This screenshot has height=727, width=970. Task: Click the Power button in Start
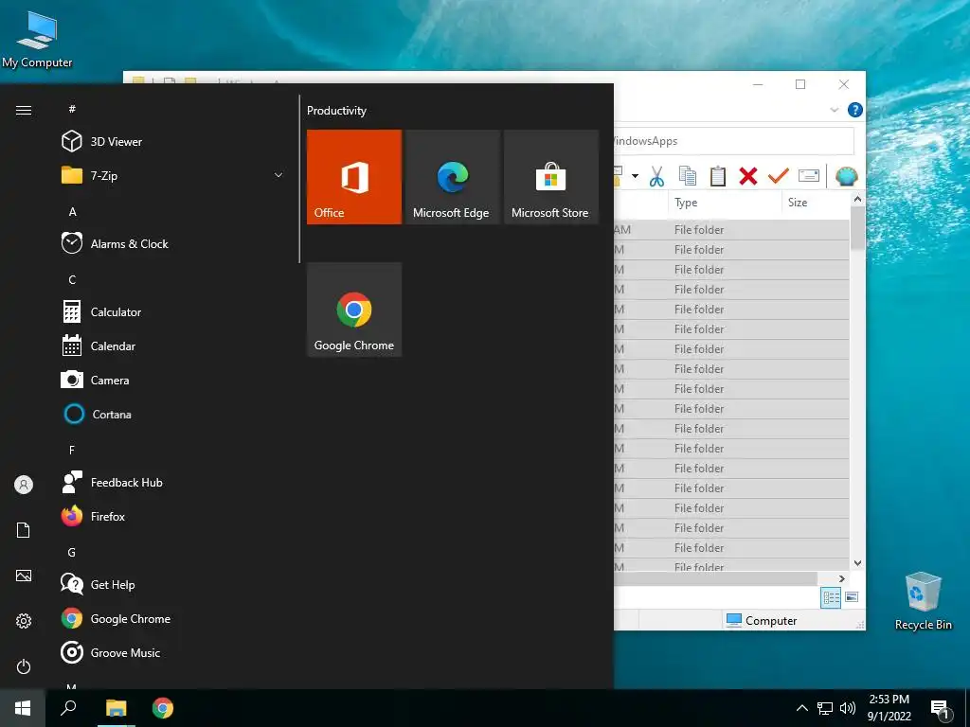tap(24, 666)
